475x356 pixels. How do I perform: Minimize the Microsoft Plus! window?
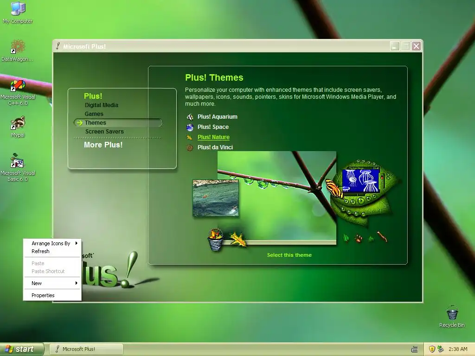pyautogui.click(x=394, y=46)
